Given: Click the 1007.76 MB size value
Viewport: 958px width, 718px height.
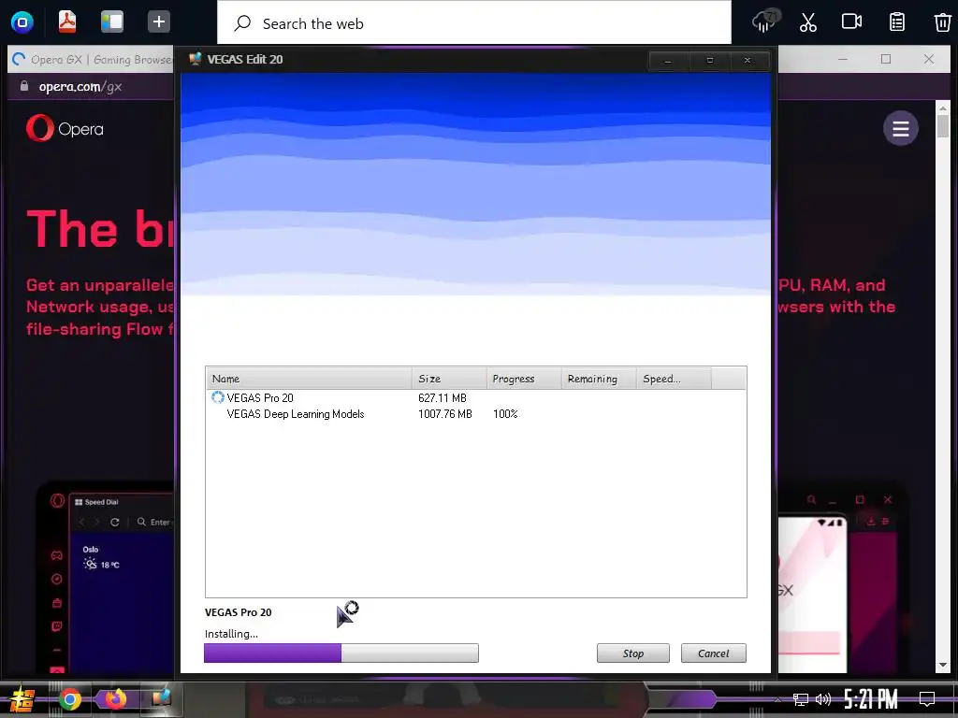Looking at the screenshot, I should click(x=444, y=414).
